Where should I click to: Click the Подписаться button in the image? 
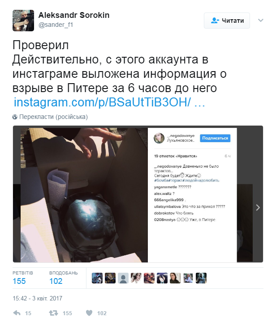click(215, 138)
